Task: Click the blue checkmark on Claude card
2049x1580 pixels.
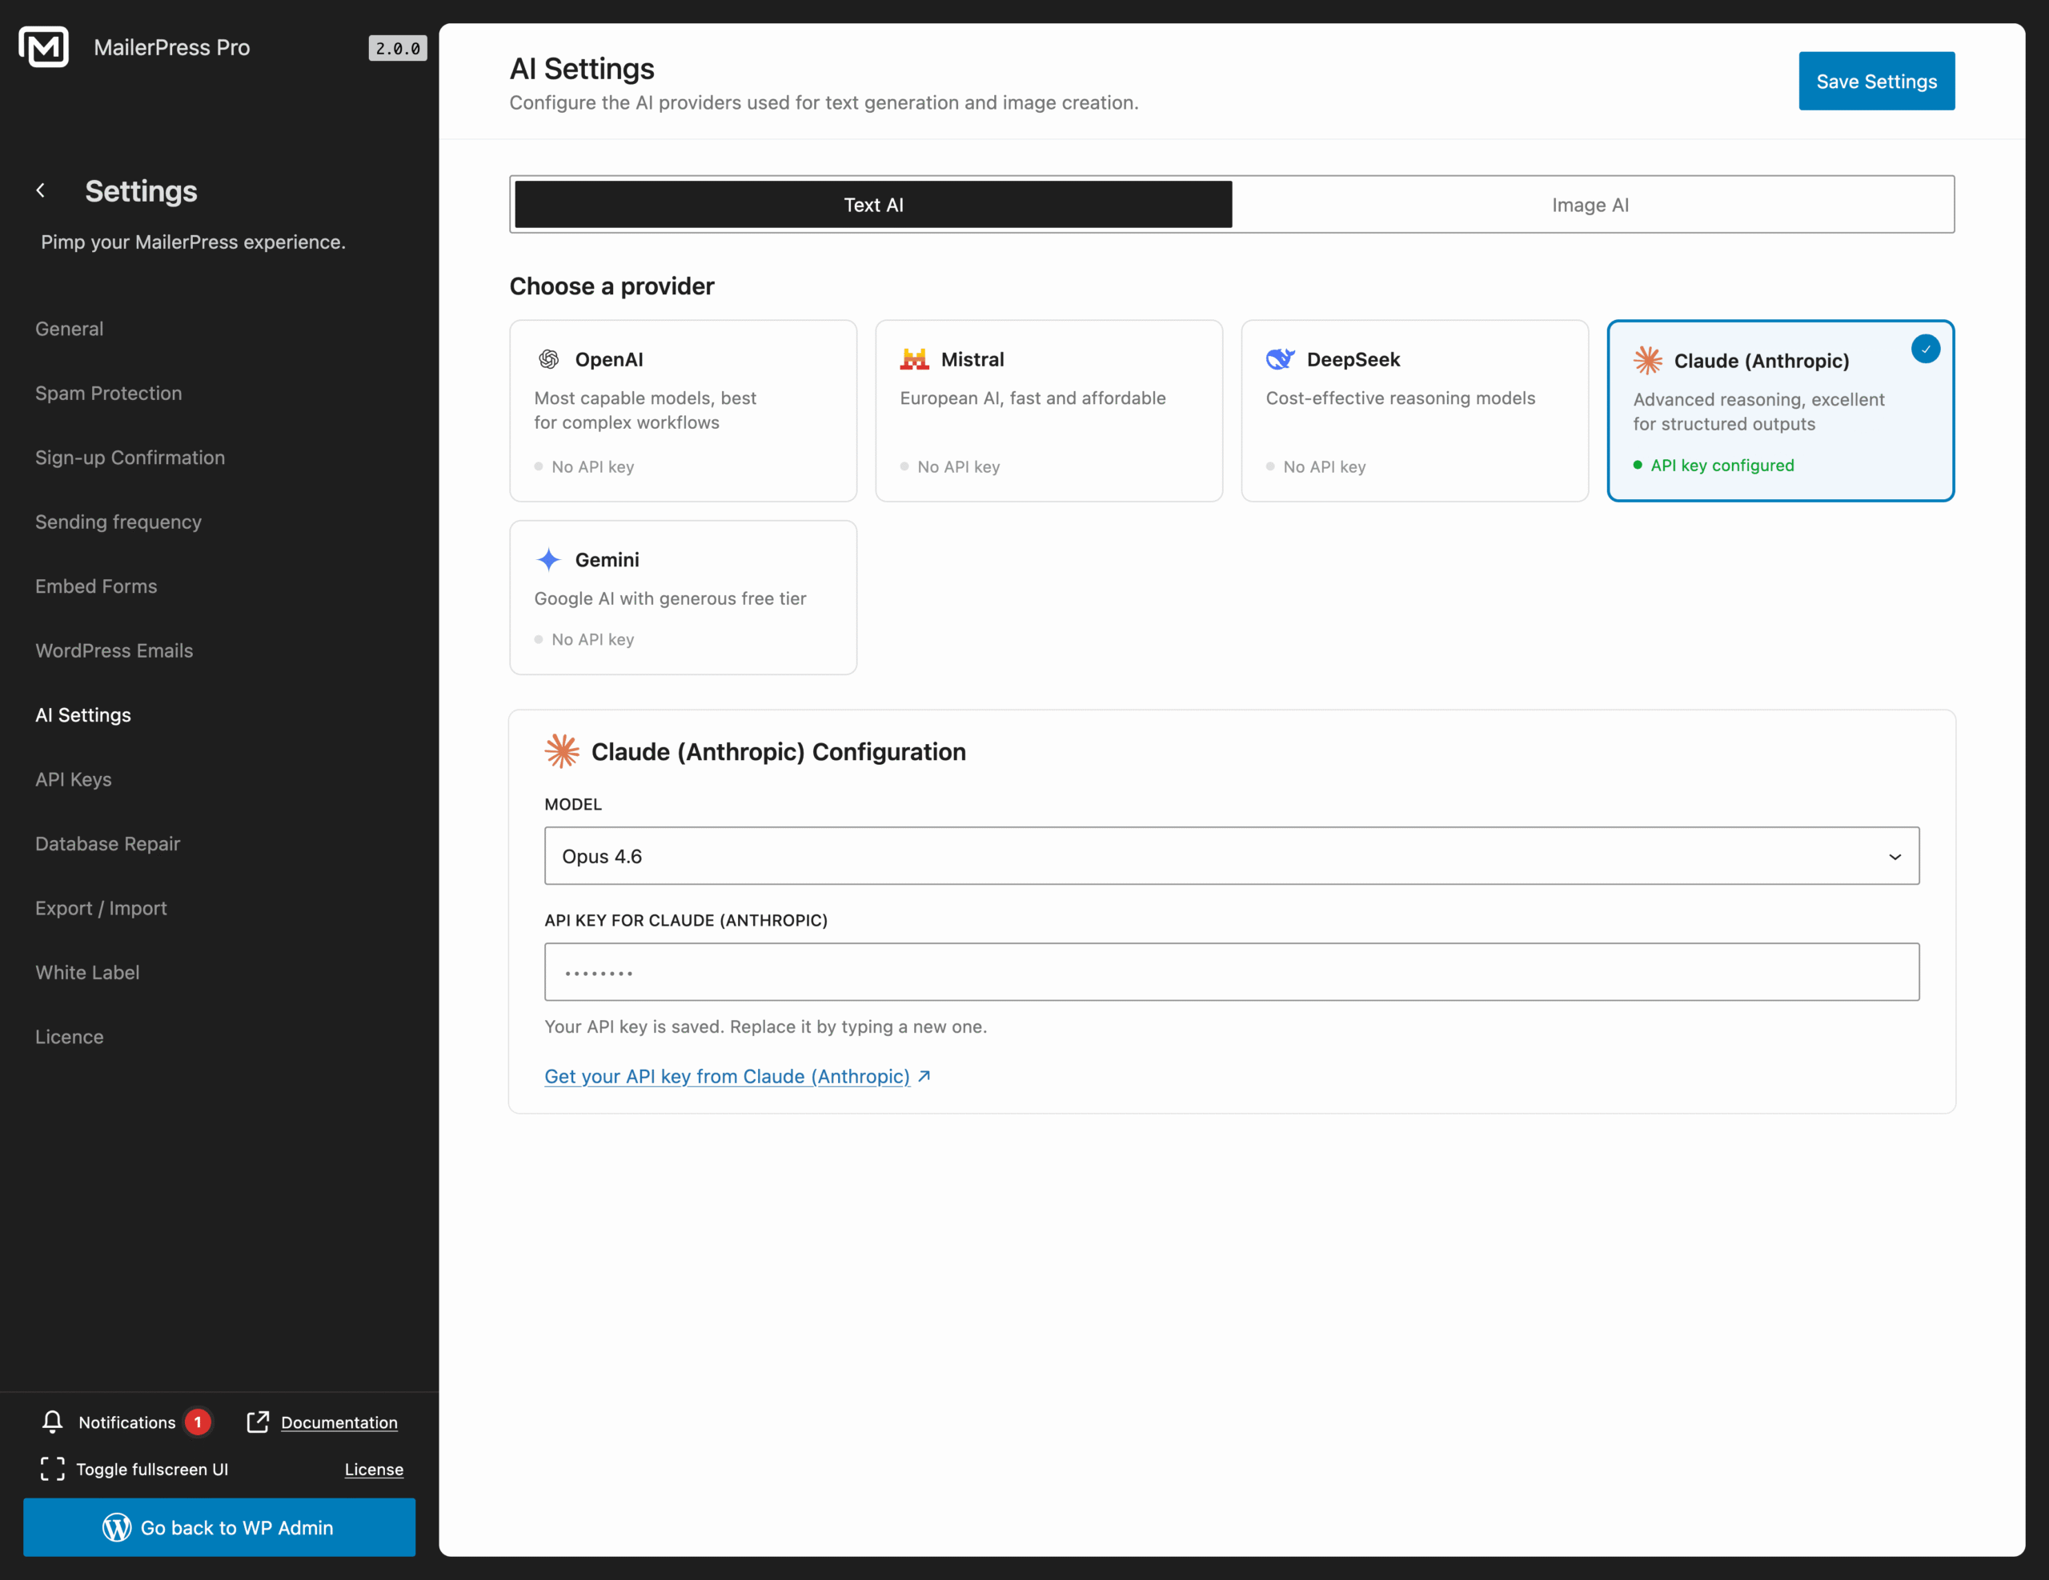Action: [x=1925, y=349]
